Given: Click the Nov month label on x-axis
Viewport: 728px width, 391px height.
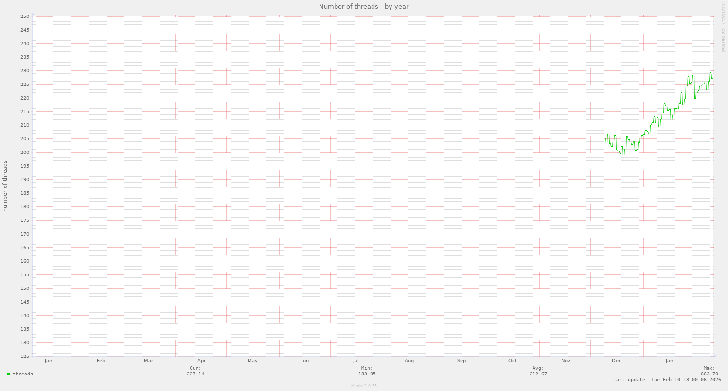Looking at the screenshot, I should click(566, 361).
